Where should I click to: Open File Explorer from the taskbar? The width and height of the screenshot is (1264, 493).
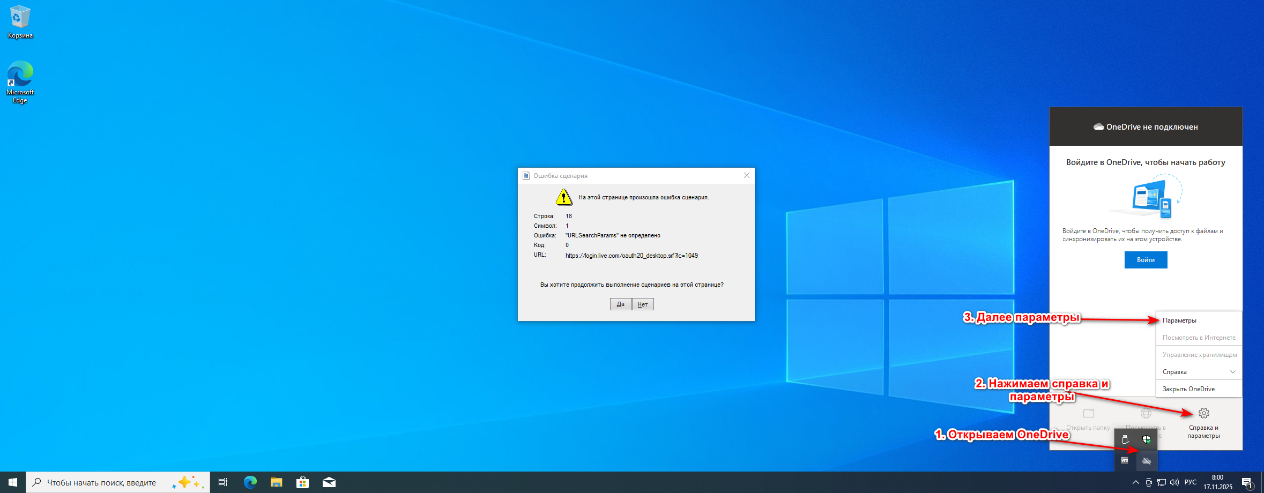[x=276, y=482]
